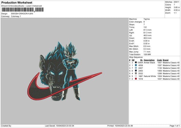Viewport: 181px width, 128px height.
Task: Click the light blue swatch for code 1132
Action: click(x=136, y=68)
